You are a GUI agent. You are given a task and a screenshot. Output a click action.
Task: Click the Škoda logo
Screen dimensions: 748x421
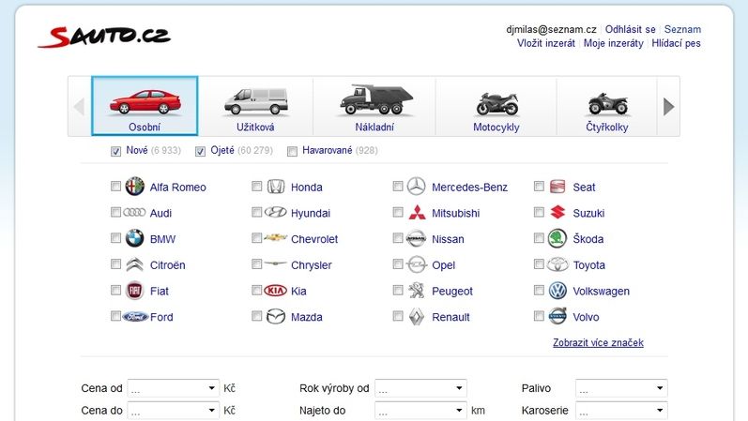(x=557, y=238)
